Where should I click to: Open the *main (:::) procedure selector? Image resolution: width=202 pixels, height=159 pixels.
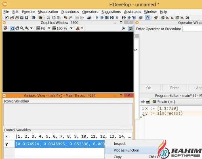(x=177, y=102)
